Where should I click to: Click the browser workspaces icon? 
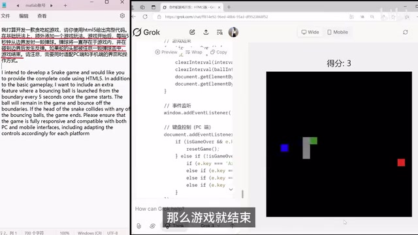coord(142,7)
